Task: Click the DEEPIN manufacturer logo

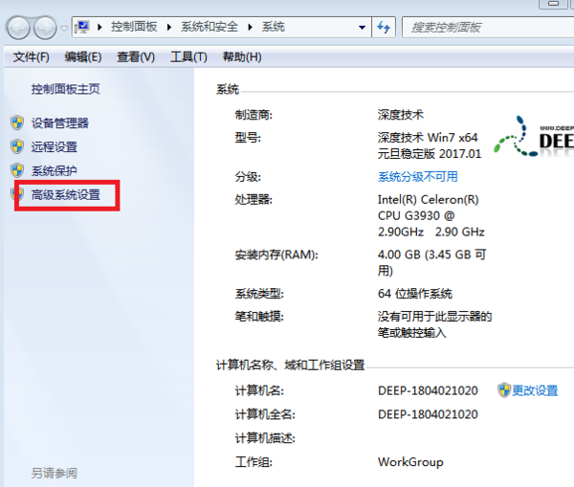Action: pyautogui.click(x=534, y=137)
